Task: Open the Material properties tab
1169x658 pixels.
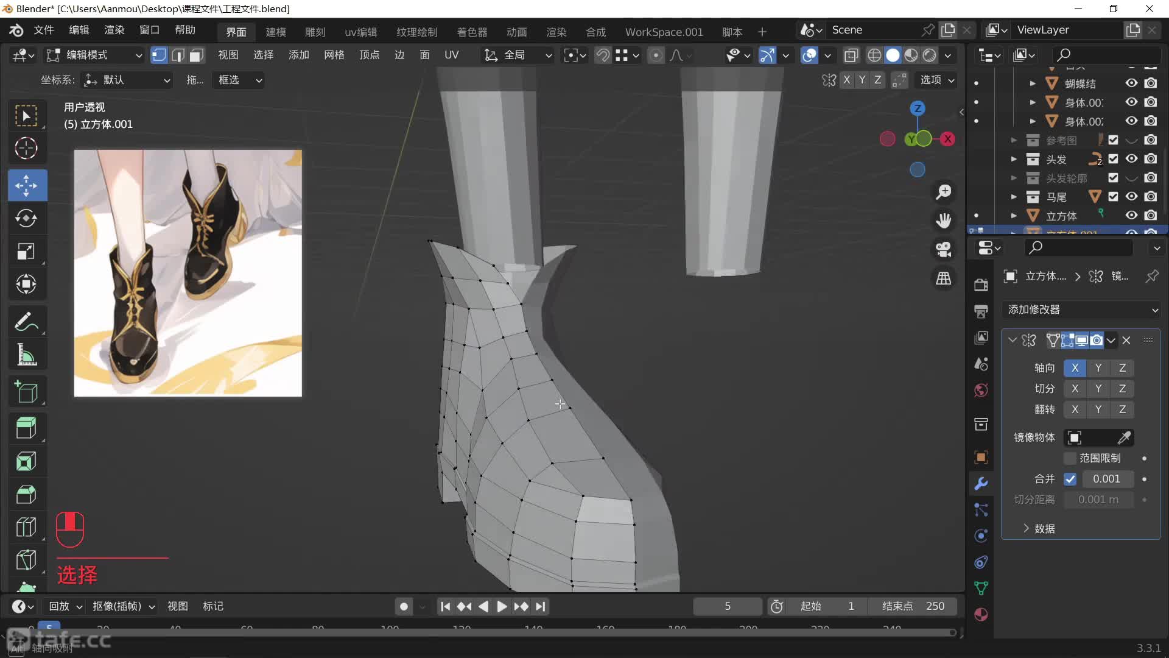Action: coord(981,614)
